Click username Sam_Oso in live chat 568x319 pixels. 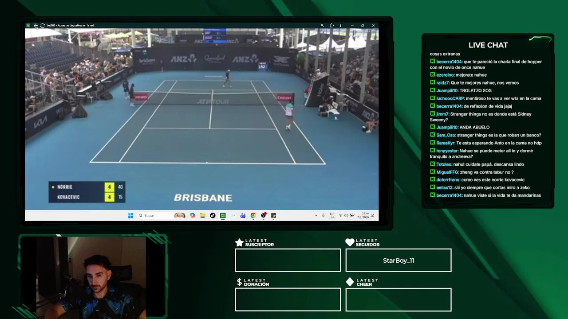point(446,136)
